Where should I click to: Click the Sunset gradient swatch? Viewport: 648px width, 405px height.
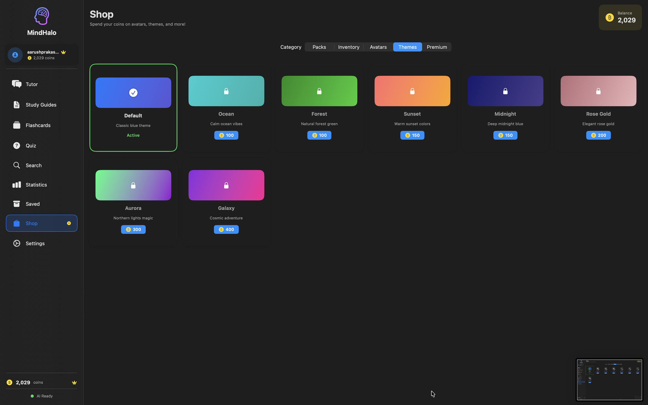[x=412, y=91]
